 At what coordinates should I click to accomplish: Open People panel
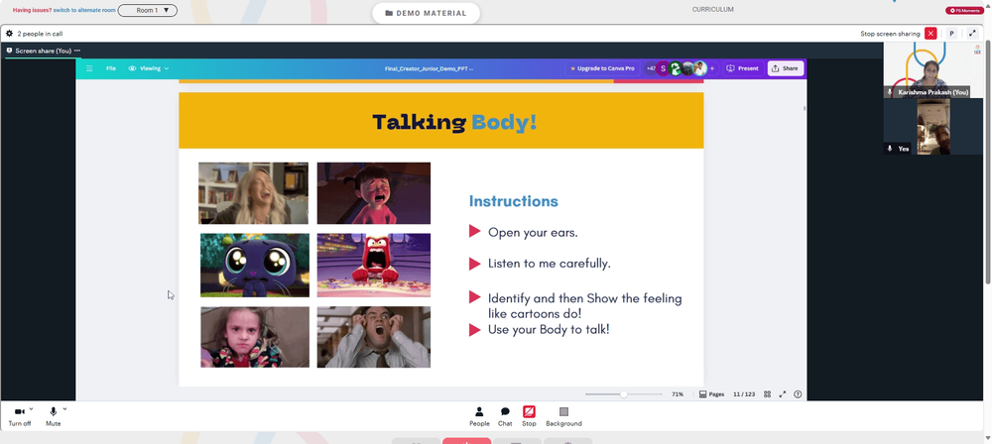[x=479, y=416]
